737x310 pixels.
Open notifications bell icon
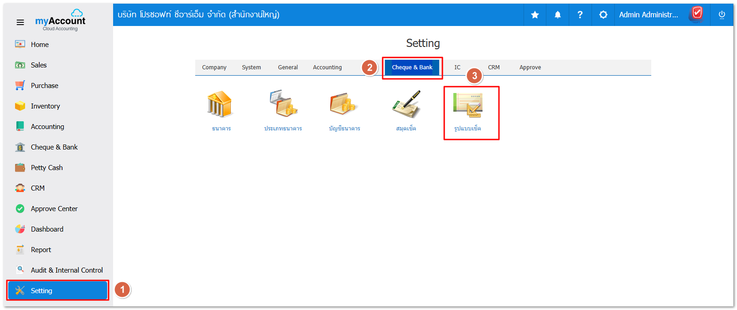[557, 15]
